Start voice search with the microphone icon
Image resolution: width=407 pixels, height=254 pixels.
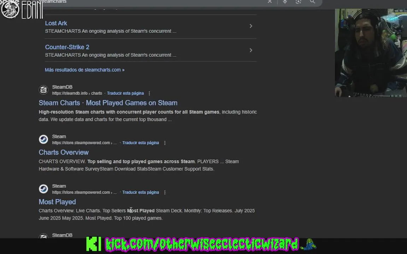285,1
